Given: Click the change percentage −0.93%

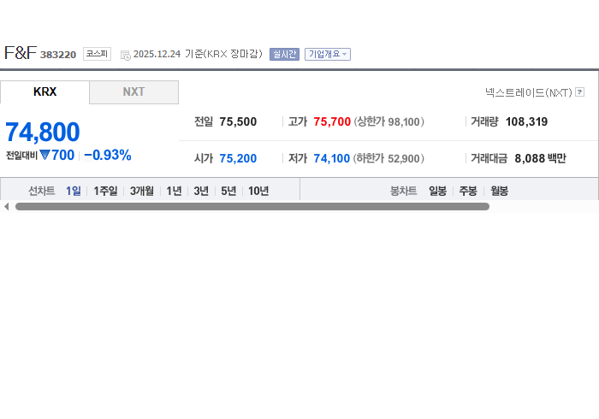Looking at the screenshot, I should click(x=108, y=155).
